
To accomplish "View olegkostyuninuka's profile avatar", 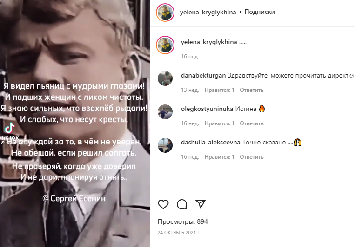I will (x=165, y=112).
